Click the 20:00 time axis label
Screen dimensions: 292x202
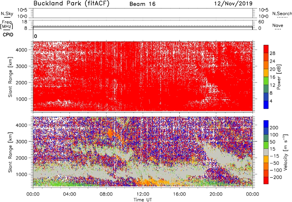[x=216, y=194]
